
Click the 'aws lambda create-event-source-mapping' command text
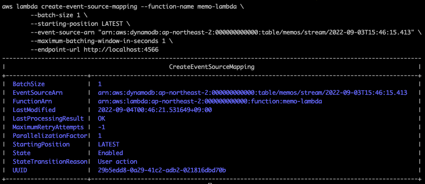click(70, 7)
